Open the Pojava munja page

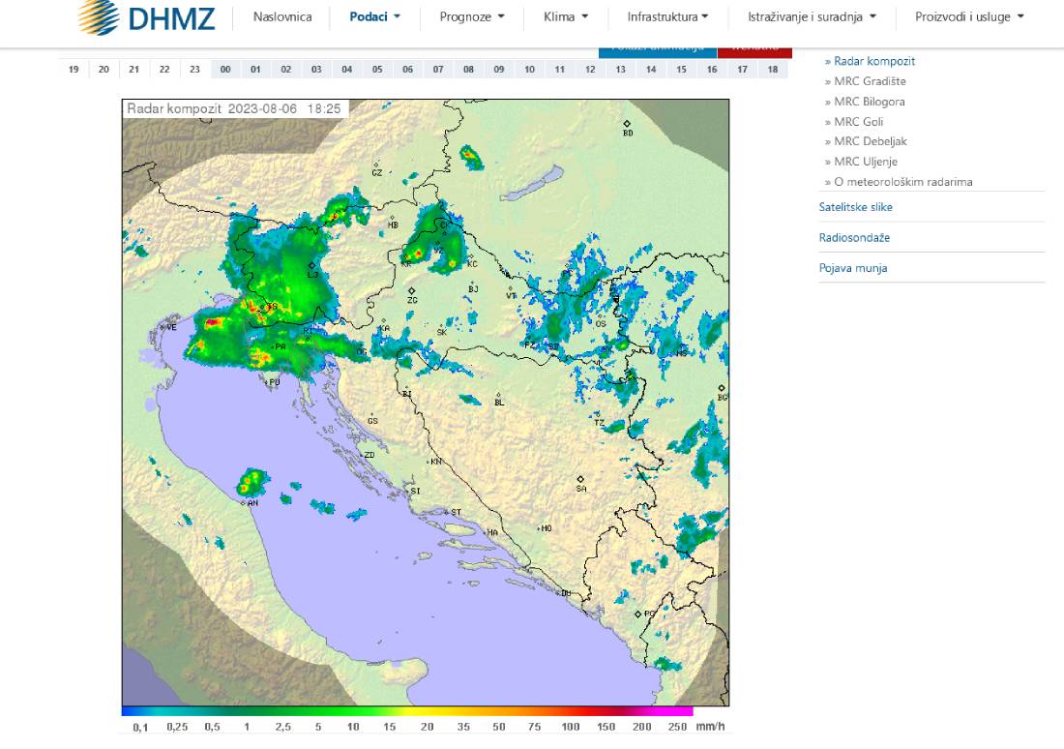pos(853,268)
